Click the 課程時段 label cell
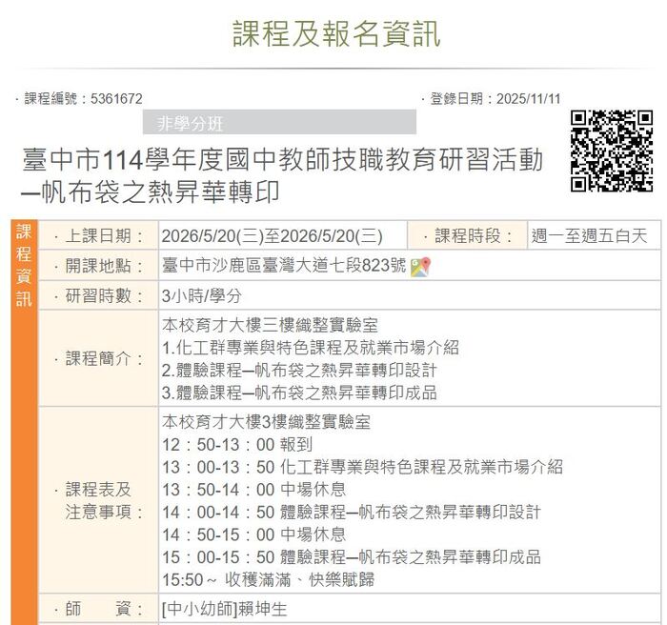Viewport: 667px width, 625px height. coord(467,236)
